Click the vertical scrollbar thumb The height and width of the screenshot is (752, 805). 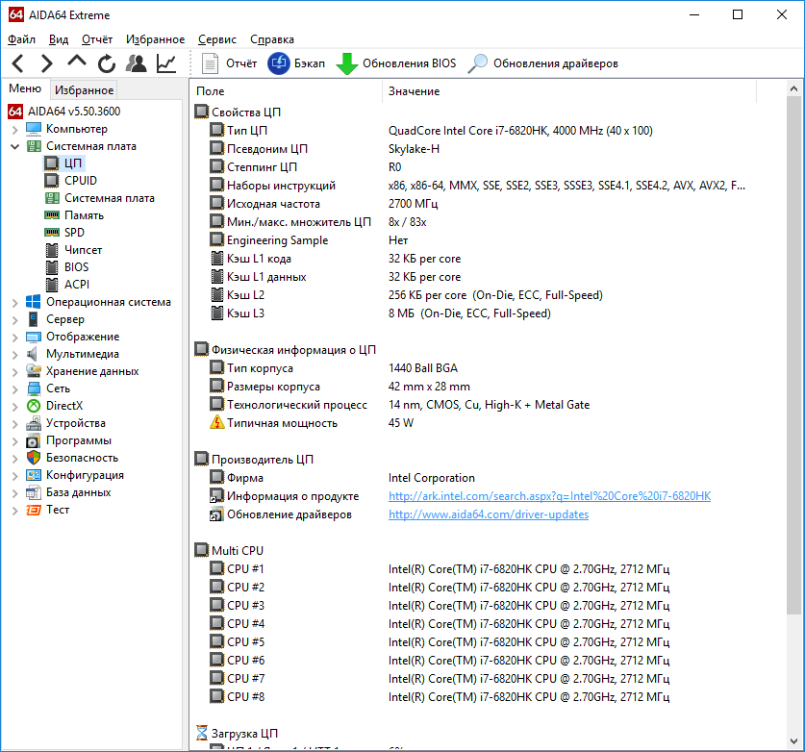(793, 355)
